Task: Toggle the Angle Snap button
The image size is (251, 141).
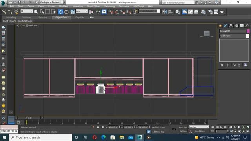Action: pos(117,12)
